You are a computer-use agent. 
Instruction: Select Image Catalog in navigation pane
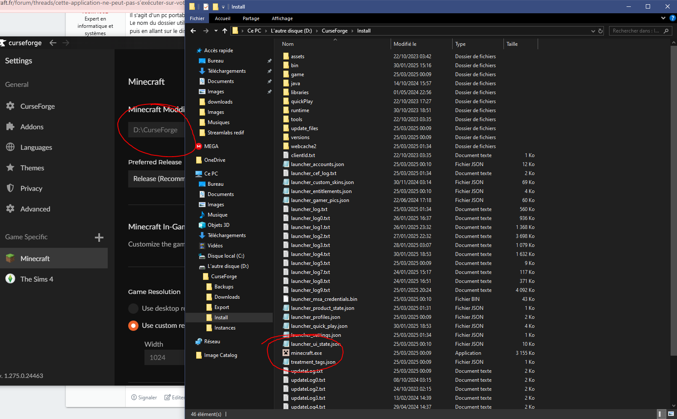[x=221, y=355]
